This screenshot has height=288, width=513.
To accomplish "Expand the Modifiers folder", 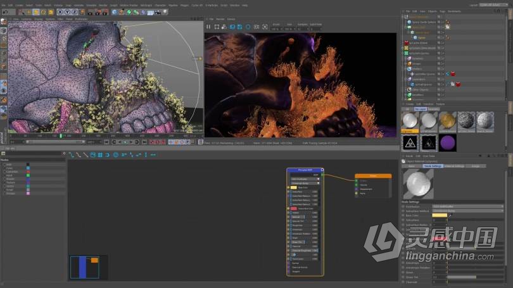I will coord(407,95).
